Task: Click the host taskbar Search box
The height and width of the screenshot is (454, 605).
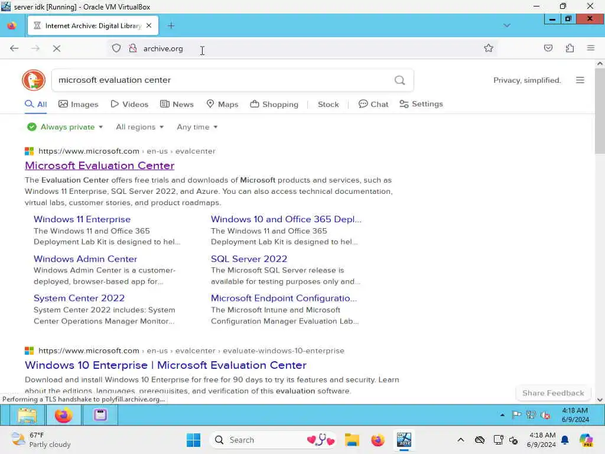Action: pos(274,440)
